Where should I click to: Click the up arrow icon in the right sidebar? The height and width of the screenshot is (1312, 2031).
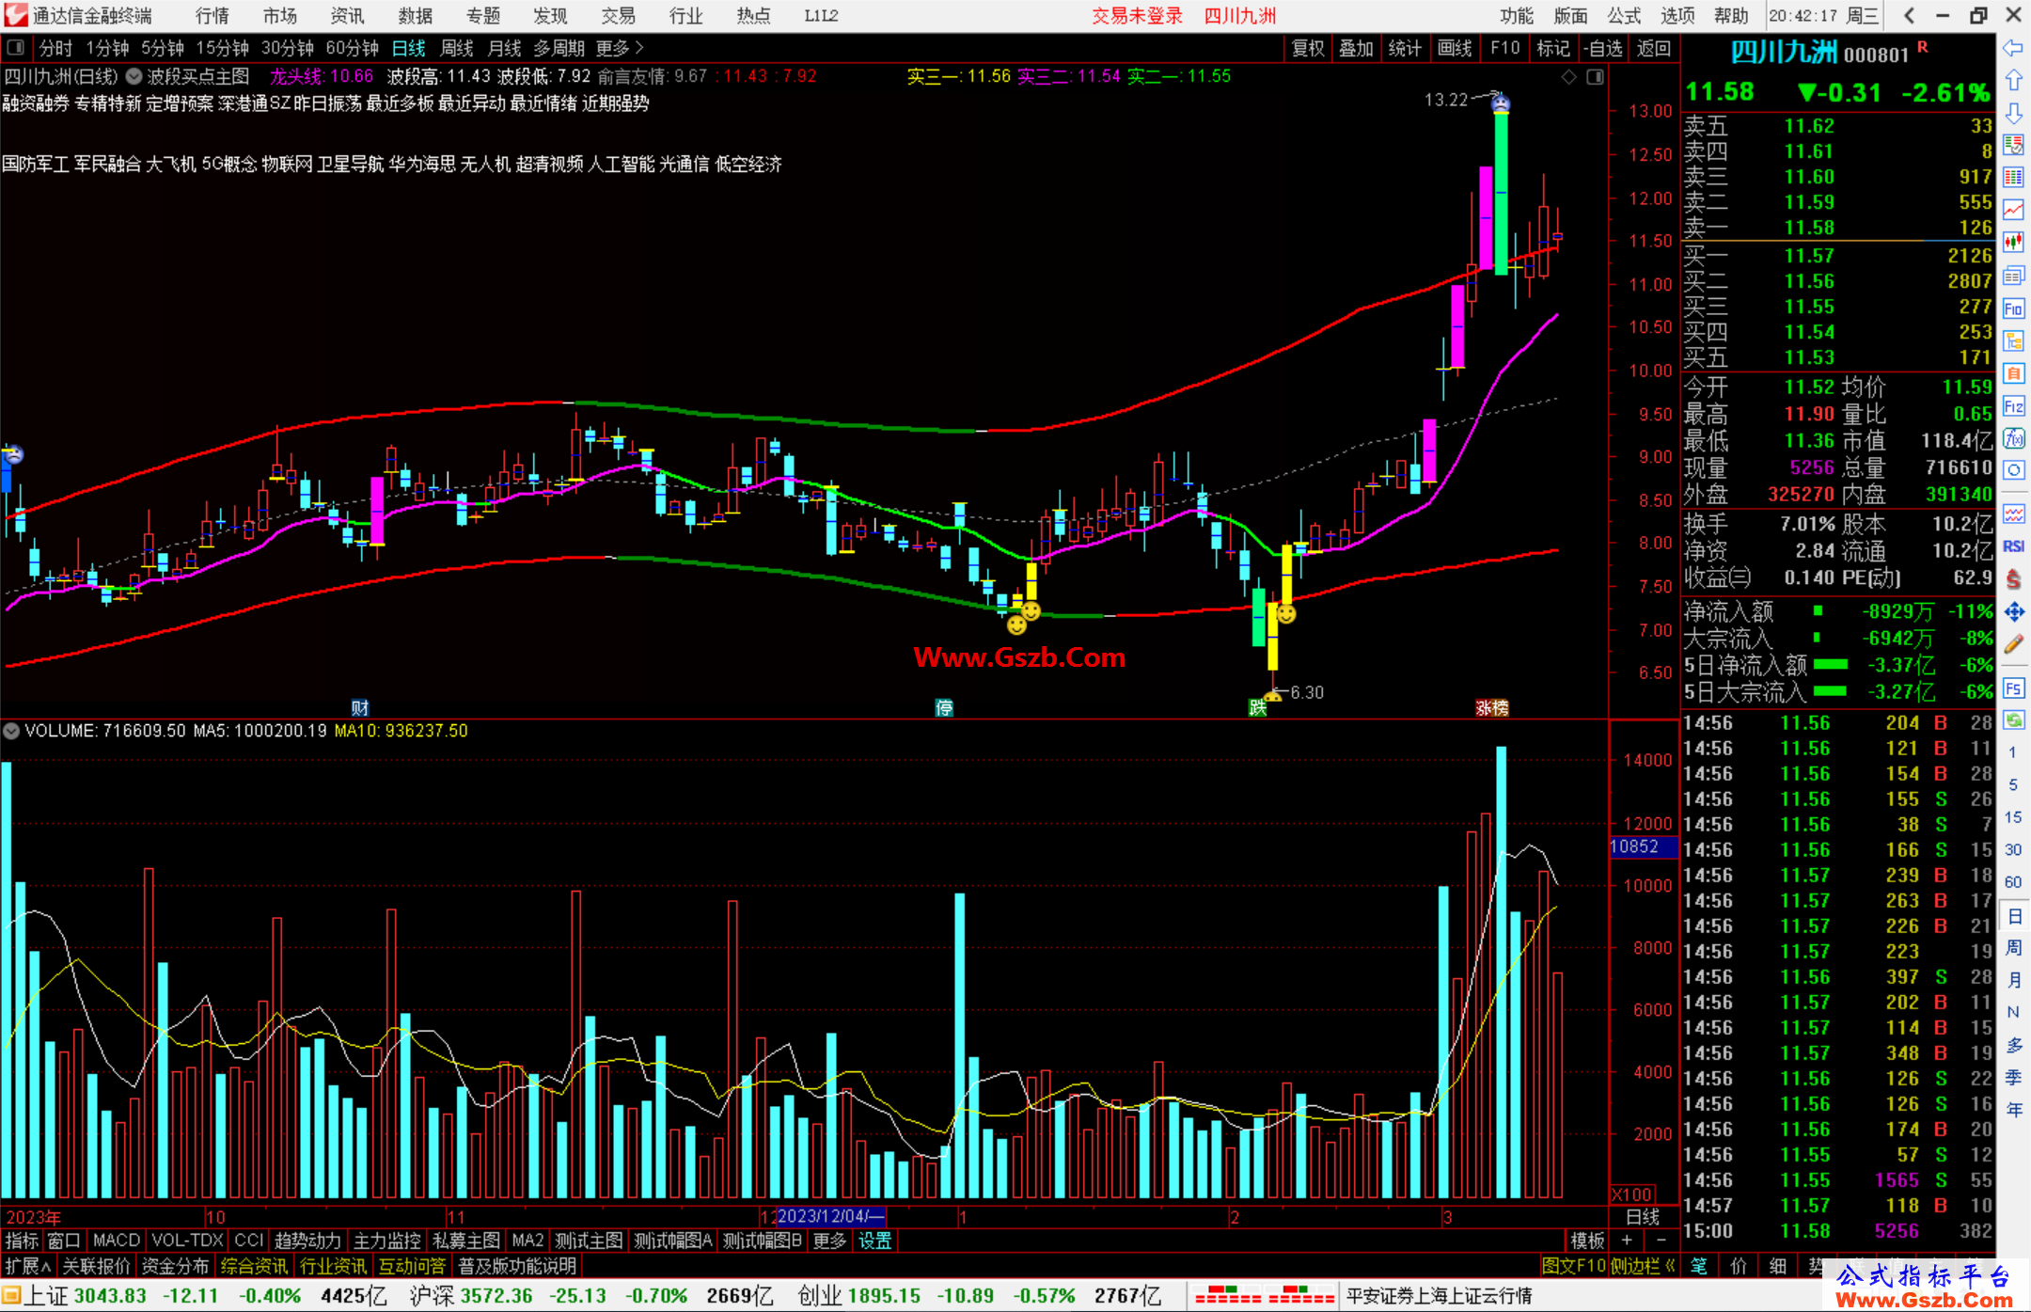tap(2013, 81)
